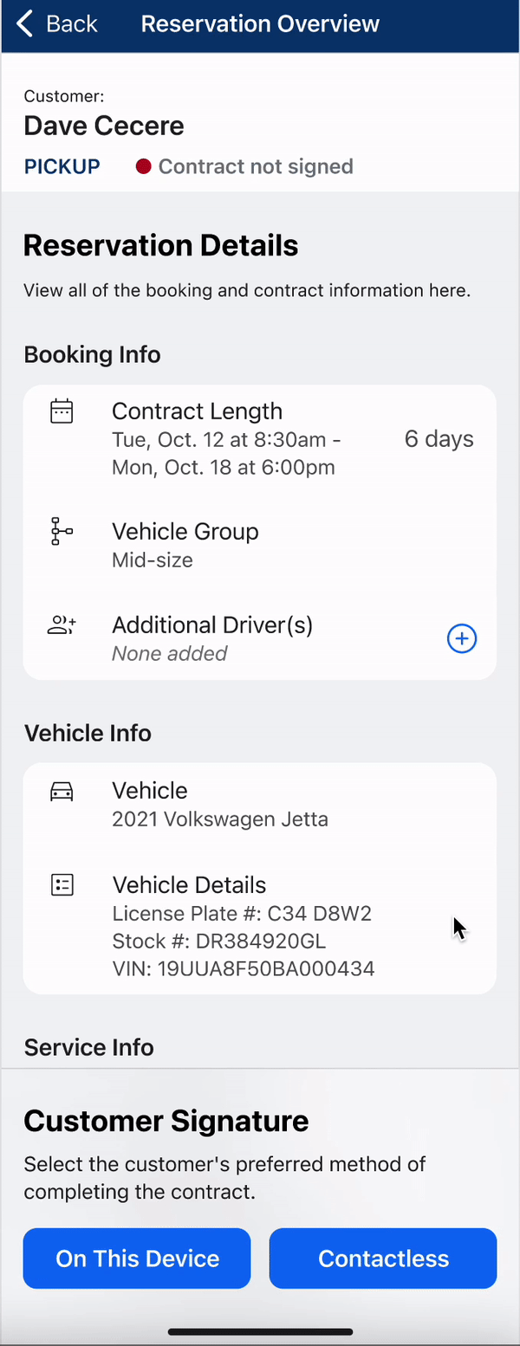Tap the Back chevron arrow
This screenshot has height=1346, width=520.
(x=25, y=24)
